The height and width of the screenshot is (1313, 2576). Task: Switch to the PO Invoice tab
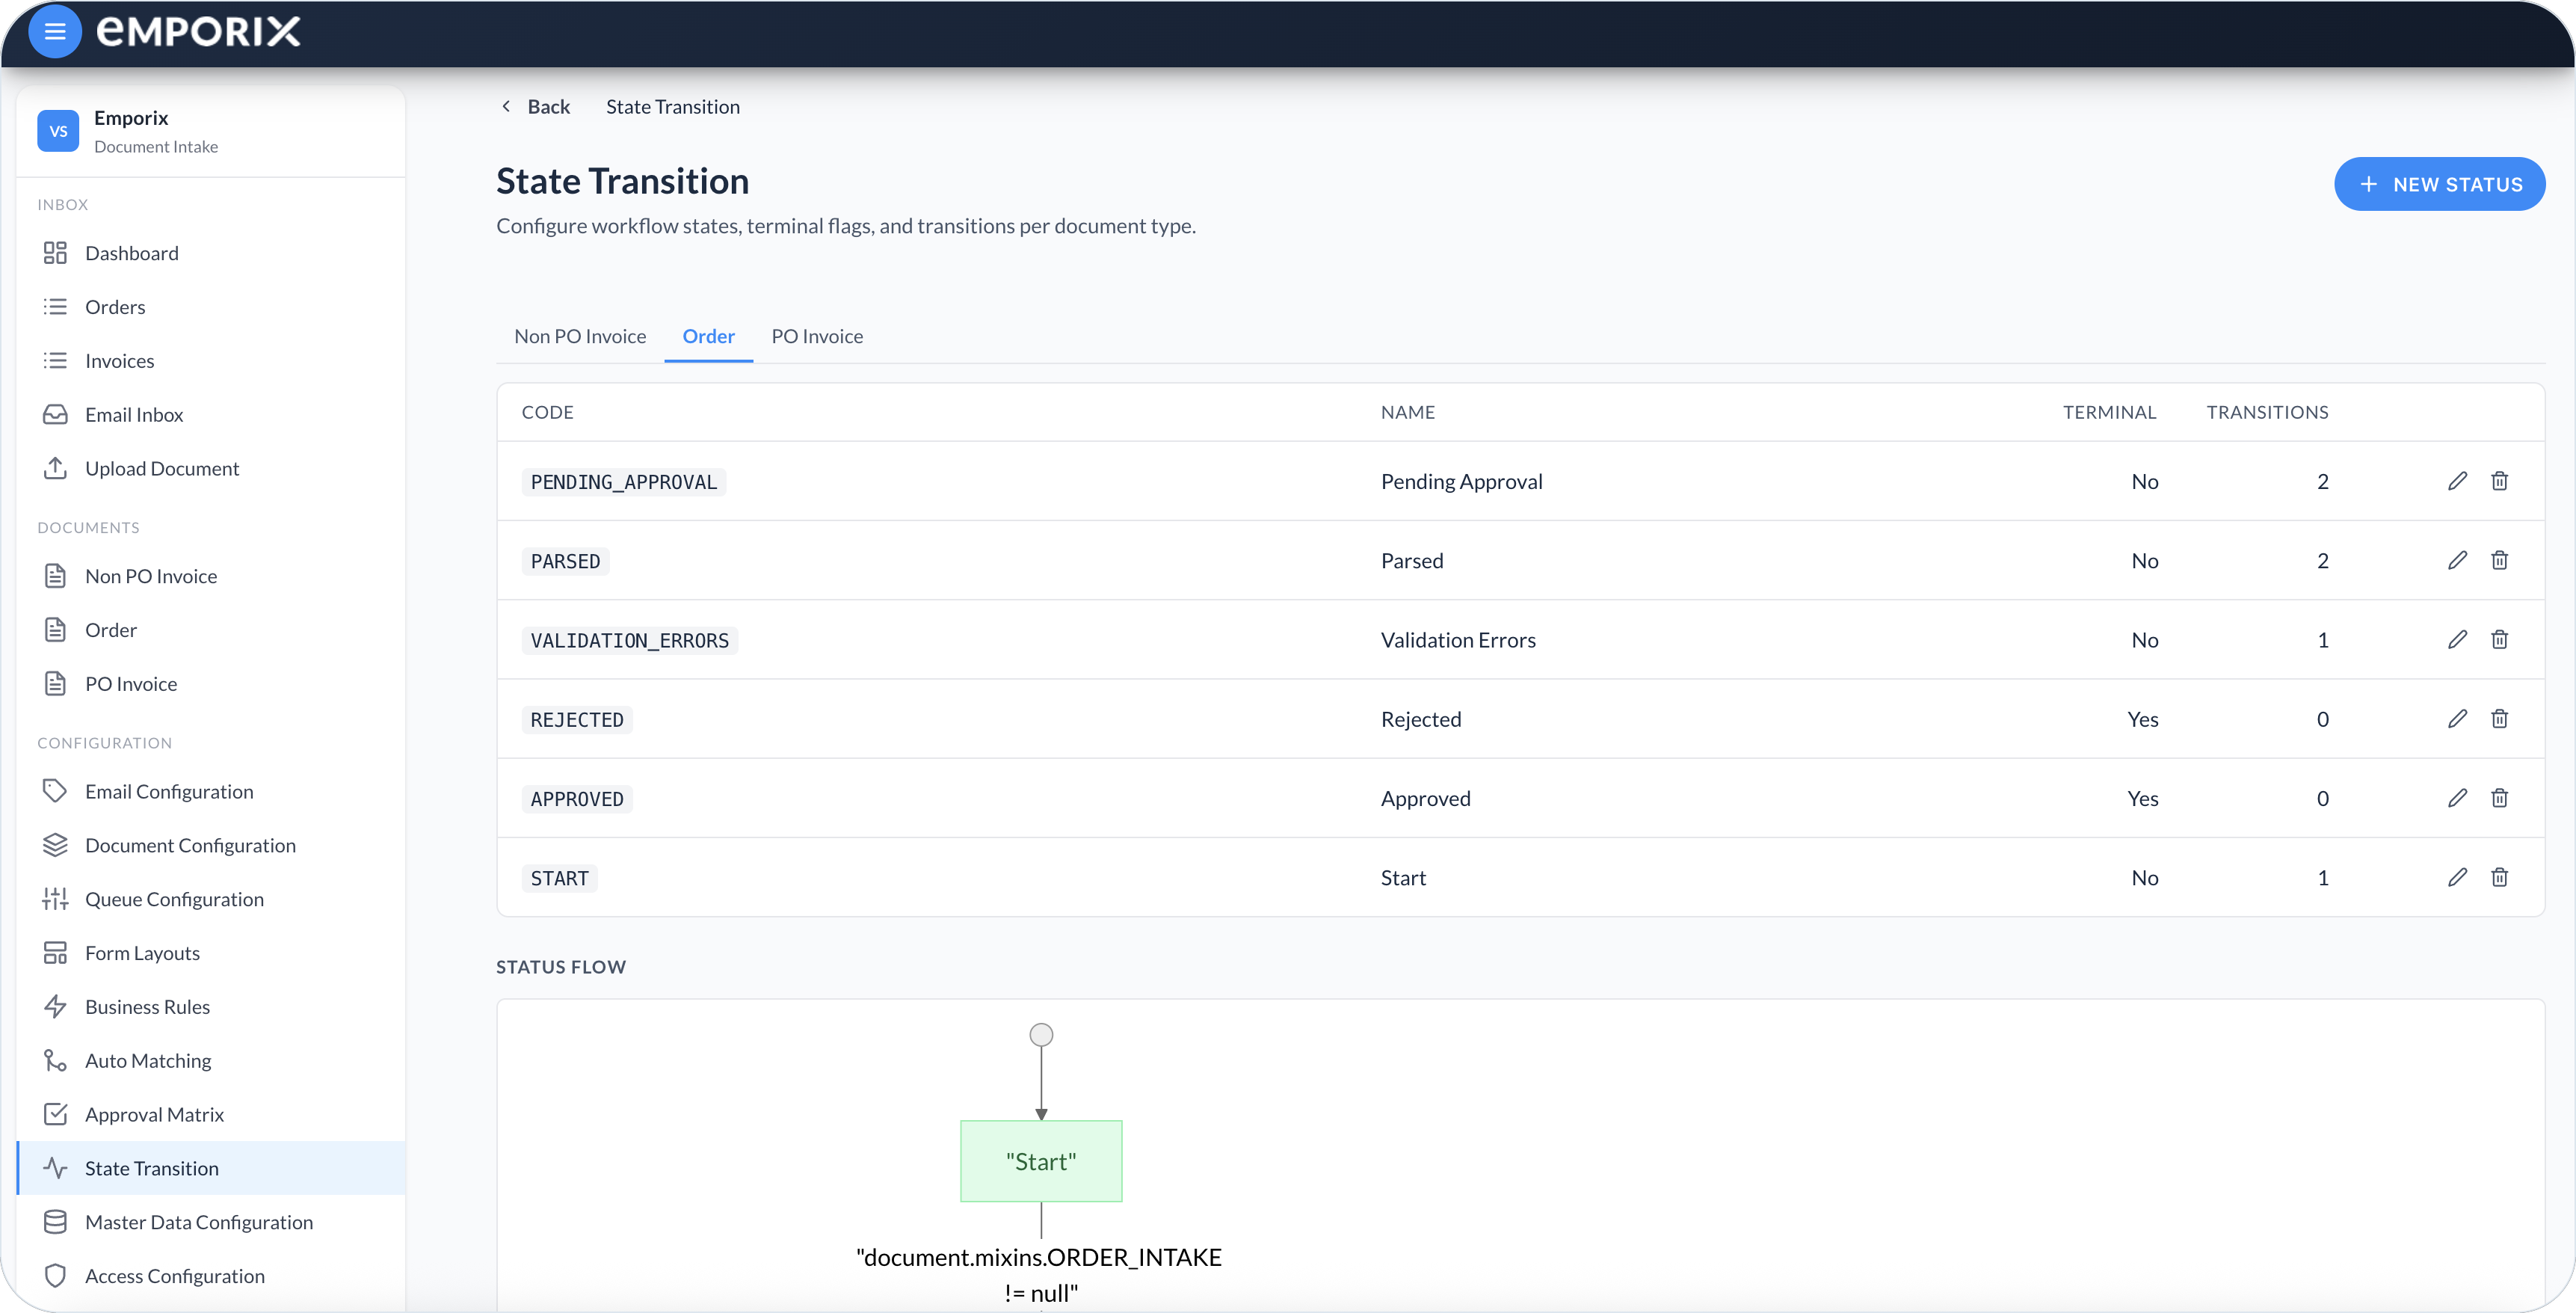click(817, 336)
